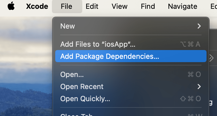This screenshot has height=116, width=217.
Task: Expand the New submenu arrow
Action: coord(199,26)
